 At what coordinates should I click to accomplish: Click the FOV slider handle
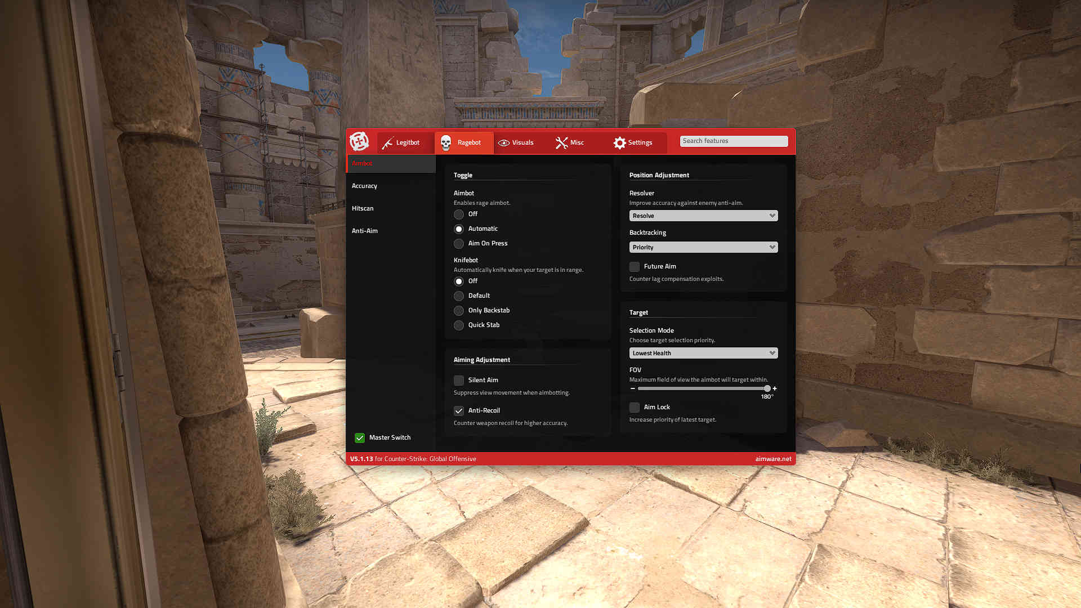(767, 388)
